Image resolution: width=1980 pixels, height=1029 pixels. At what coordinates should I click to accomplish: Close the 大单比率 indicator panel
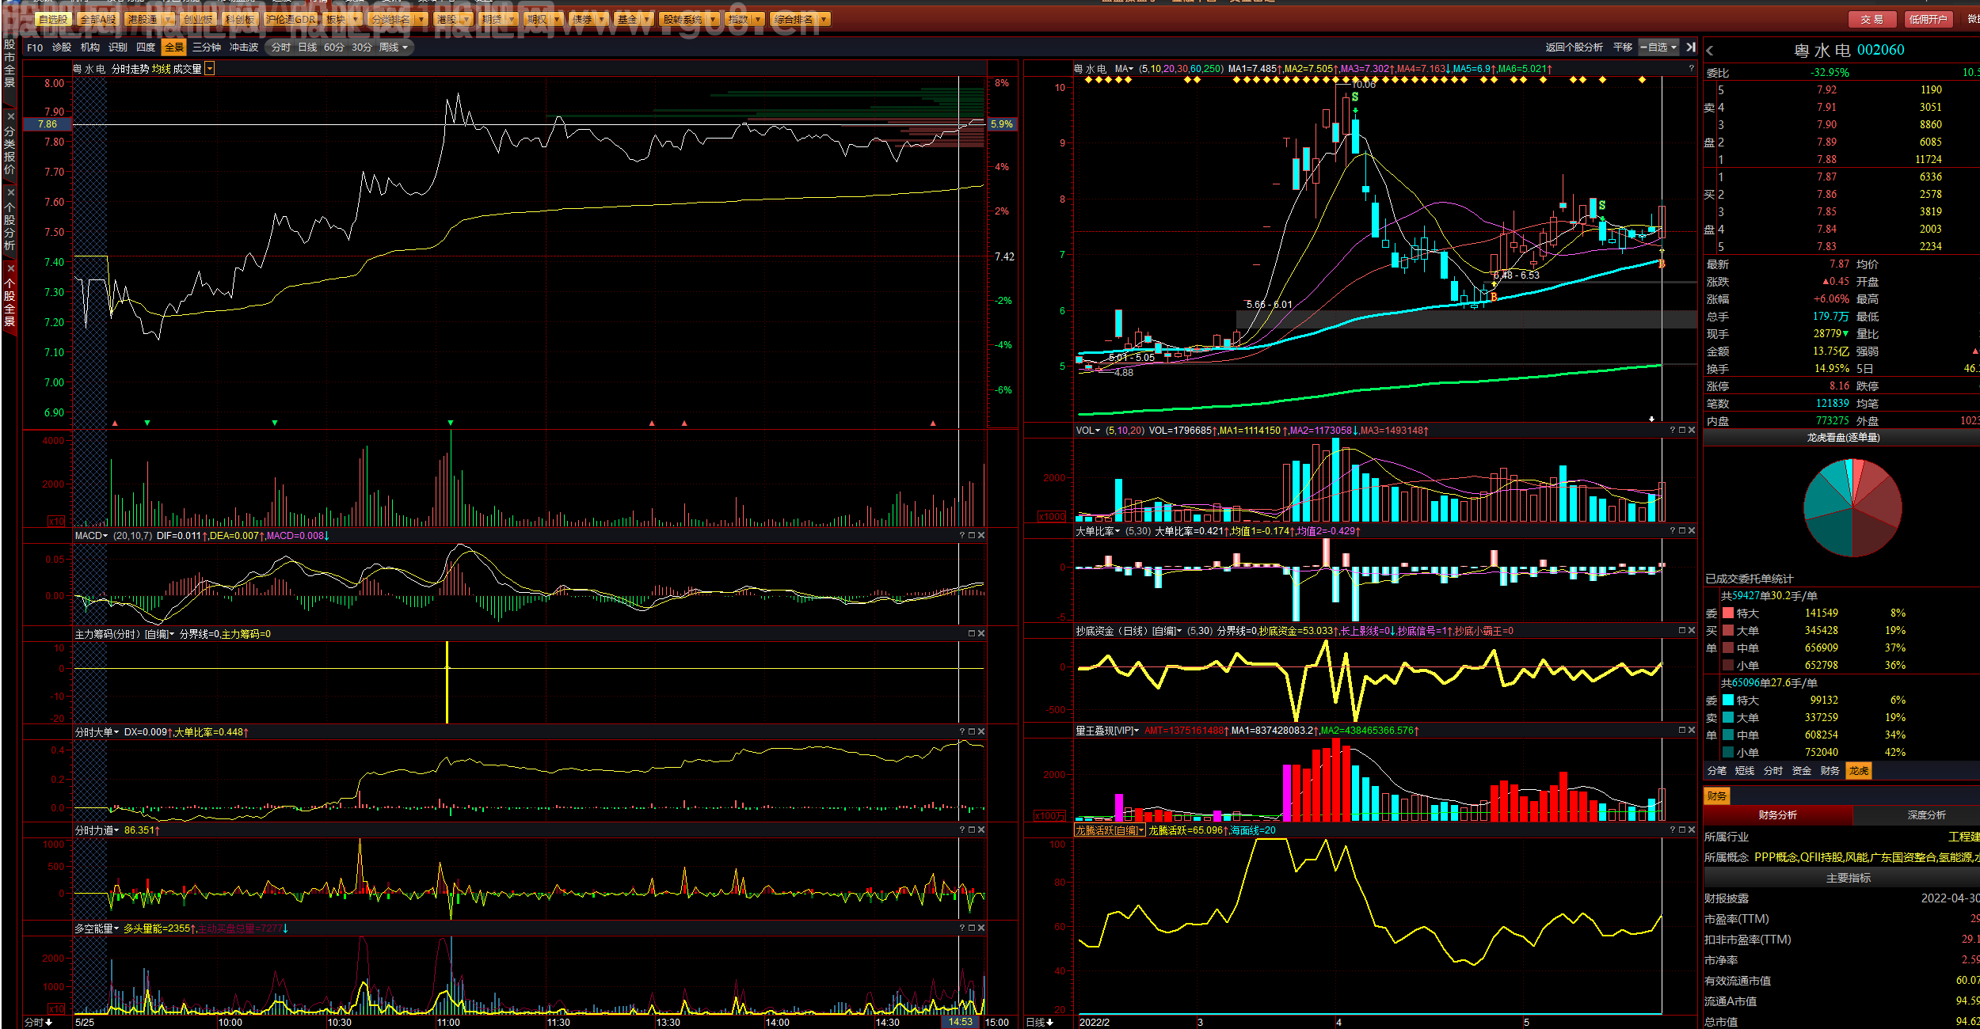1692,531
